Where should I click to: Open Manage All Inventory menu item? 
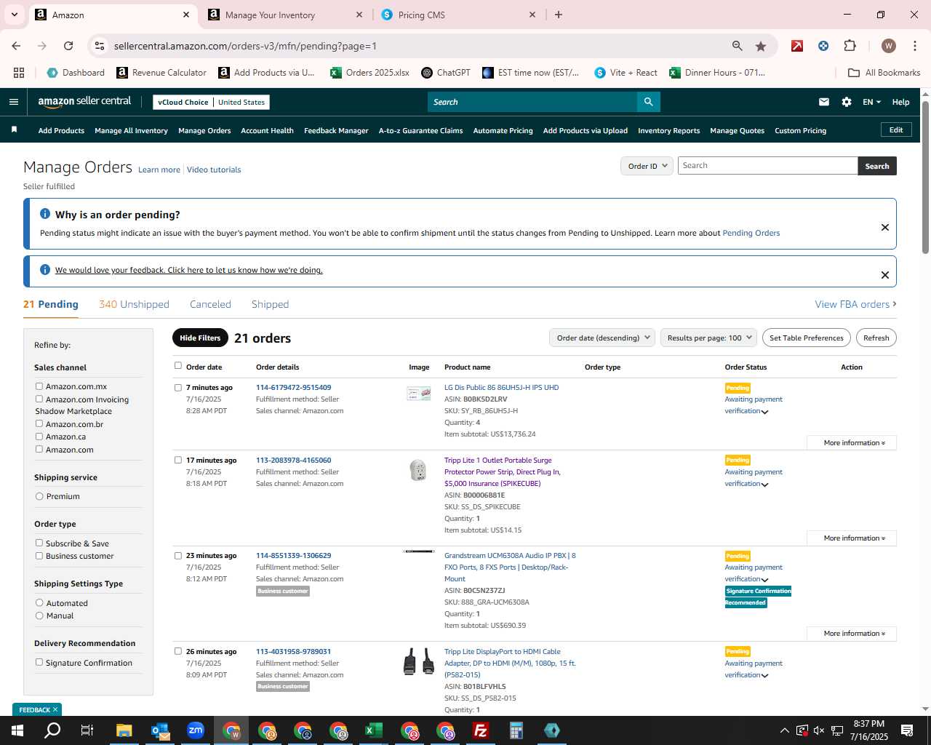131,131
